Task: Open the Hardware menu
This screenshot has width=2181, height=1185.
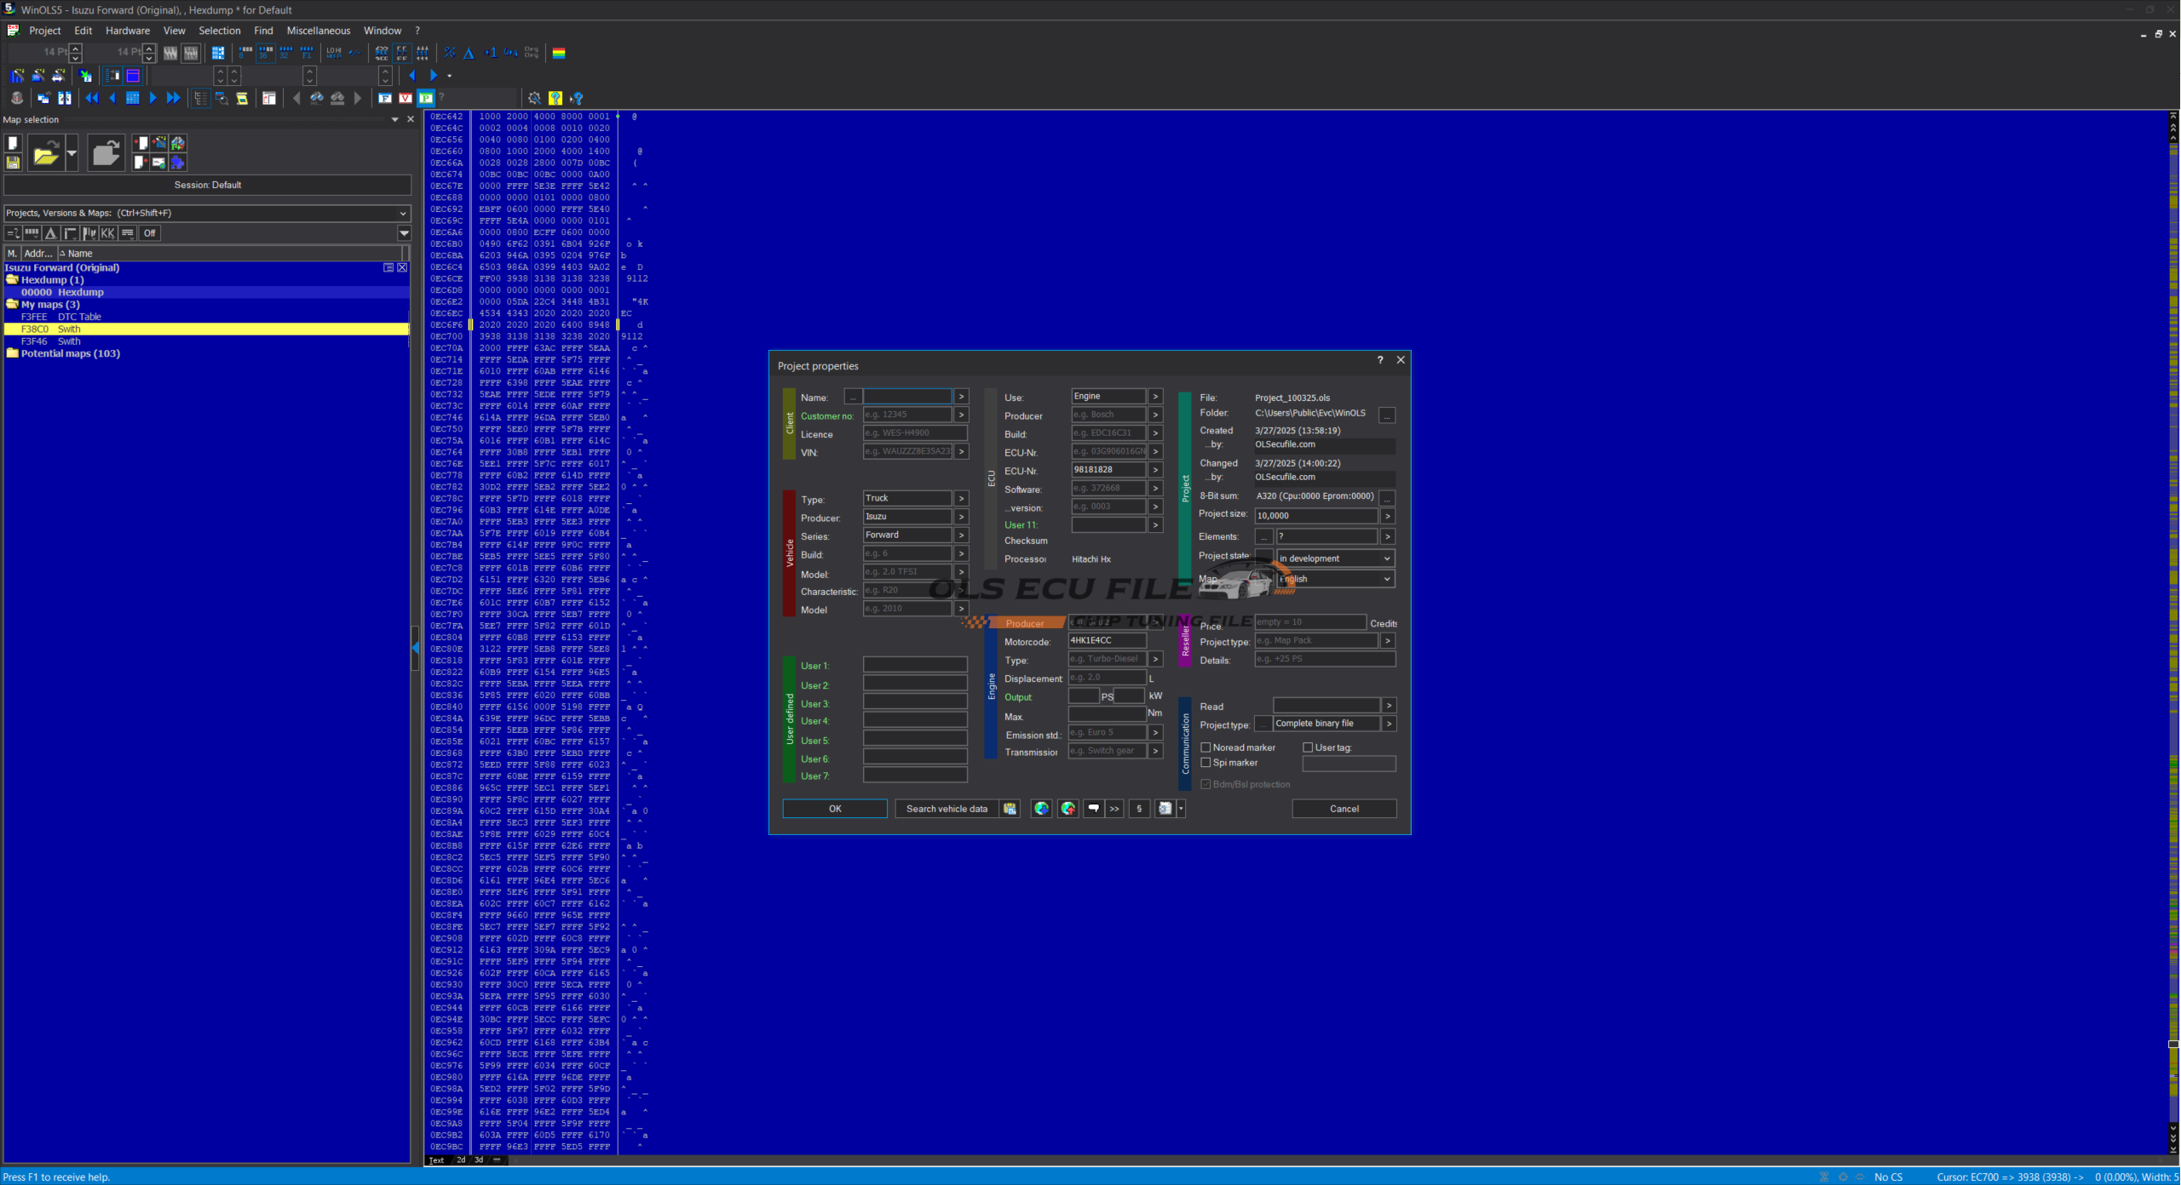Action: 127,31
